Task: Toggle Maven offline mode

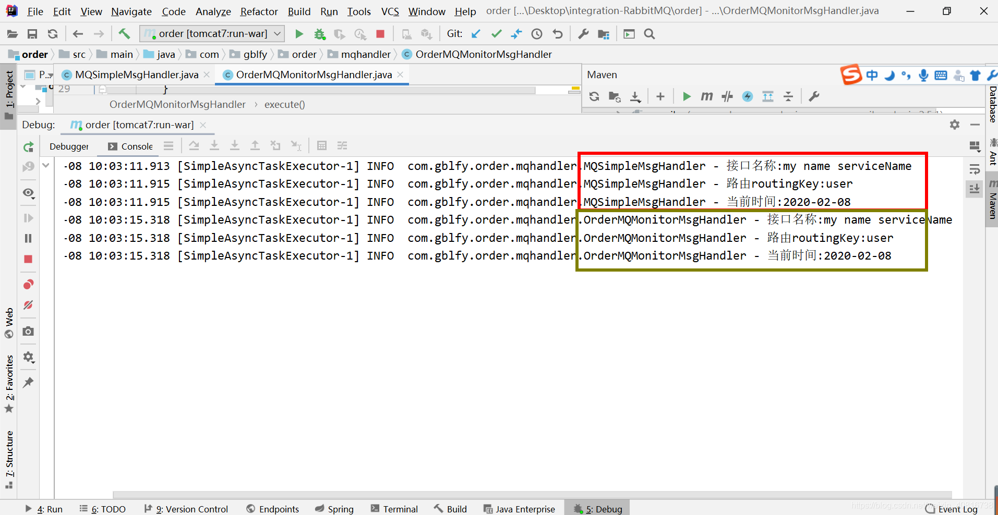Action: coord(727,96)
